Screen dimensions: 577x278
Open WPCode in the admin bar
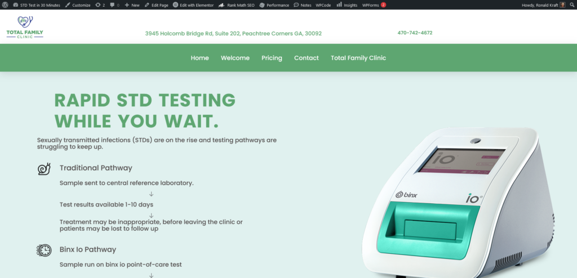[323, 5]
